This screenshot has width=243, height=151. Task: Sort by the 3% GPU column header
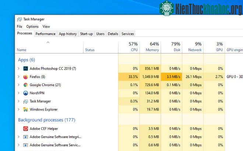(x=214, y=47)
